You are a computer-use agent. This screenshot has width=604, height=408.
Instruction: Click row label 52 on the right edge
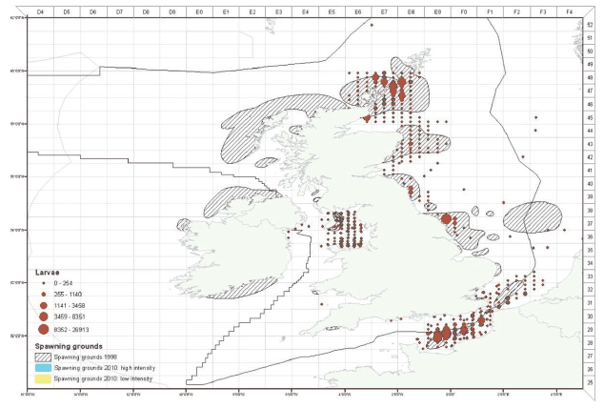click(x=590, y=25)
